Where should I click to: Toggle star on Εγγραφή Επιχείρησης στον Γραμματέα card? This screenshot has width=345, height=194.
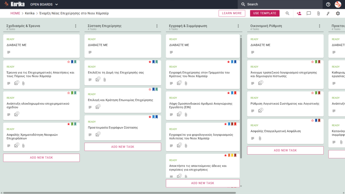228,62
